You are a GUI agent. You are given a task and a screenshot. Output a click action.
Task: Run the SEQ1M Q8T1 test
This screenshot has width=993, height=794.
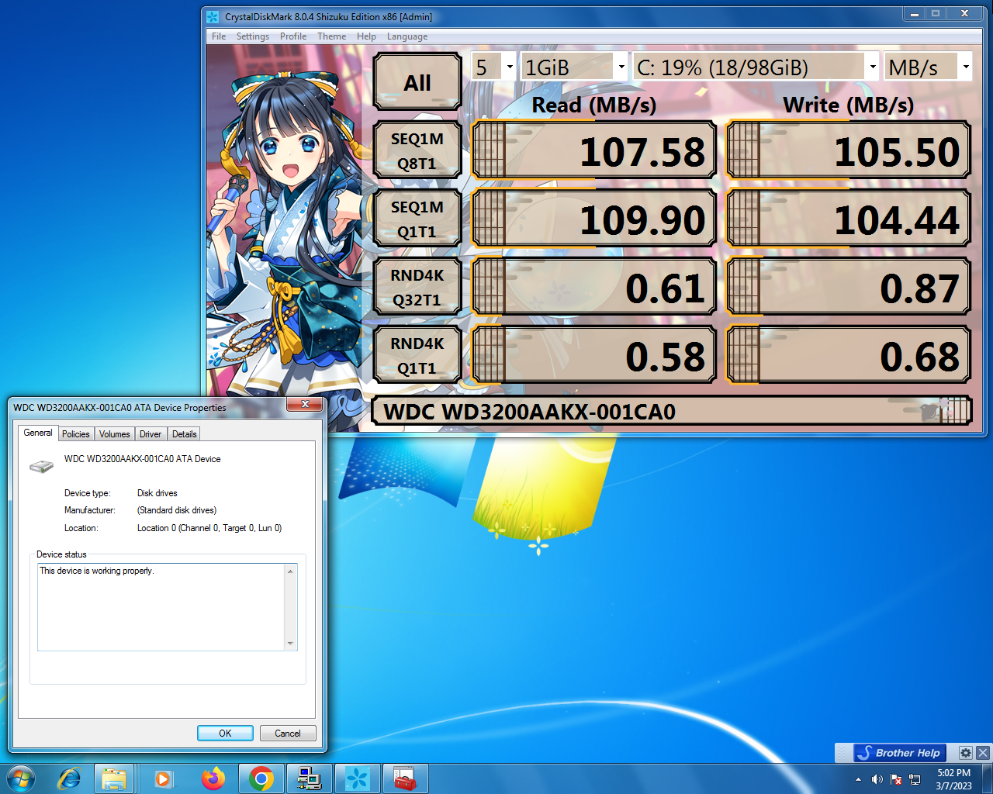pos(417,150)
